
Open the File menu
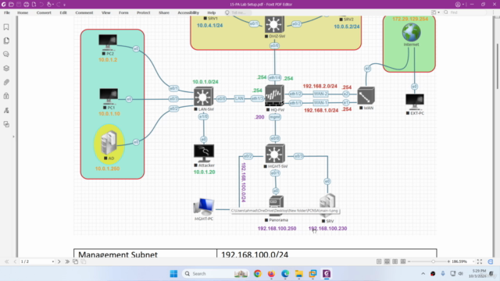coord(7,12)
